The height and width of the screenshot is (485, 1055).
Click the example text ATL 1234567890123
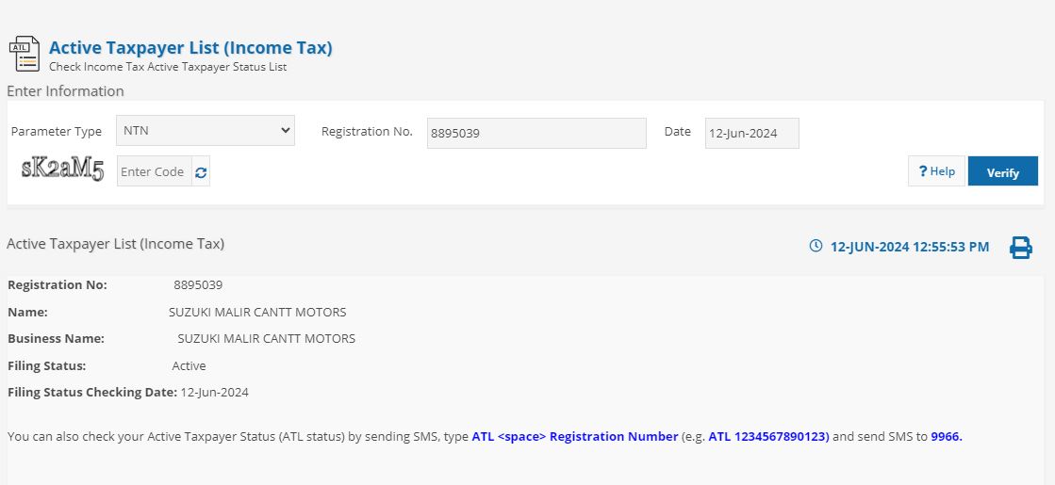click(767, 436)
